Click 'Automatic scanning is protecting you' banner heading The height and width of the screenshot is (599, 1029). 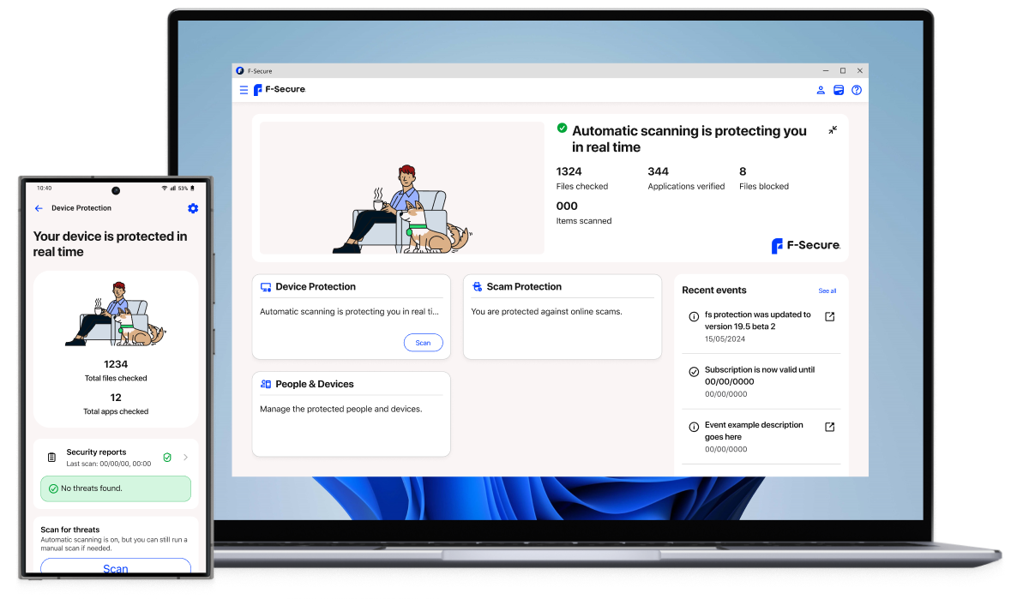(x=689, y=139)
